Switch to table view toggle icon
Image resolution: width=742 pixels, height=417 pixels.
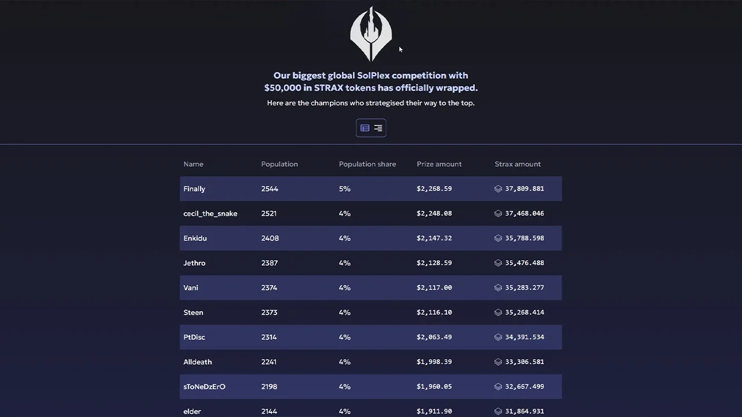point(365,128)
